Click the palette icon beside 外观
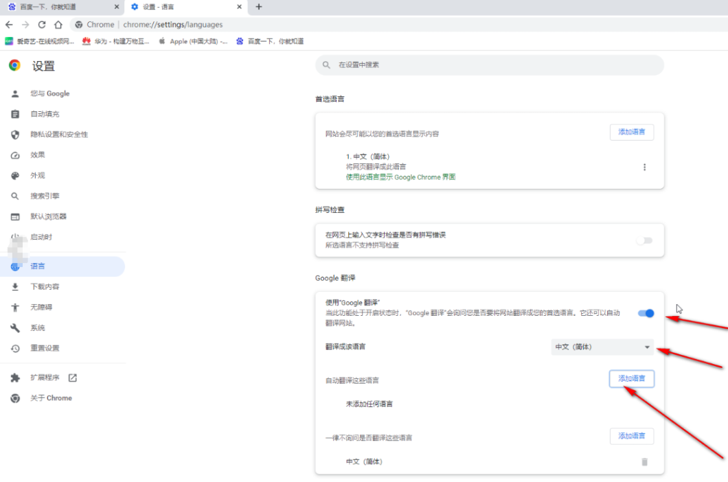728x482 pixels. 15,176
